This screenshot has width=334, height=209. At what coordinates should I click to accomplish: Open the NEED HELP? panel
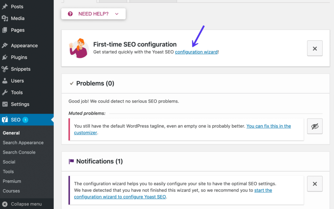point(93,14)
